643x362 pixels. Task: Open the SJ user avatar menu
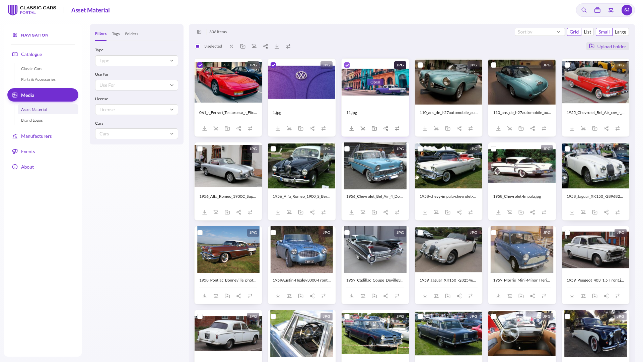pyautogui.click(x=627, y=10)
